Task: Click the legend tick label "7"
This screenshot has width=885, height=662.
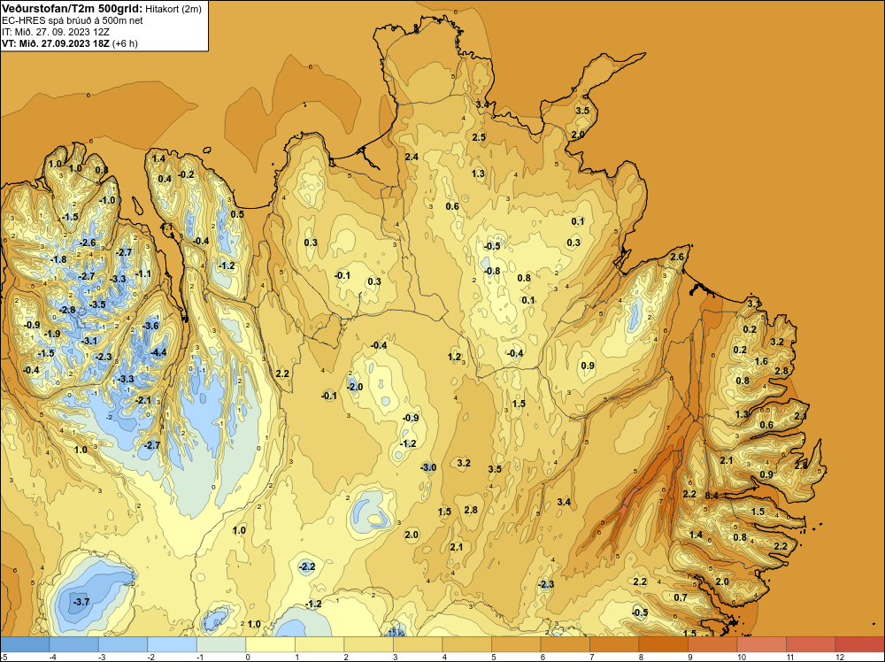Action: (592, 657)
